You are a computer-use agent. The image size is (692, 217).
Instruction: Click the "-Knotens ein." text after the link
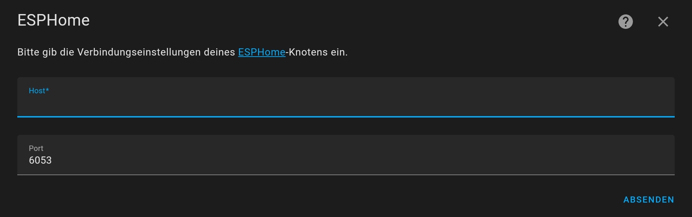coord(317,52)
